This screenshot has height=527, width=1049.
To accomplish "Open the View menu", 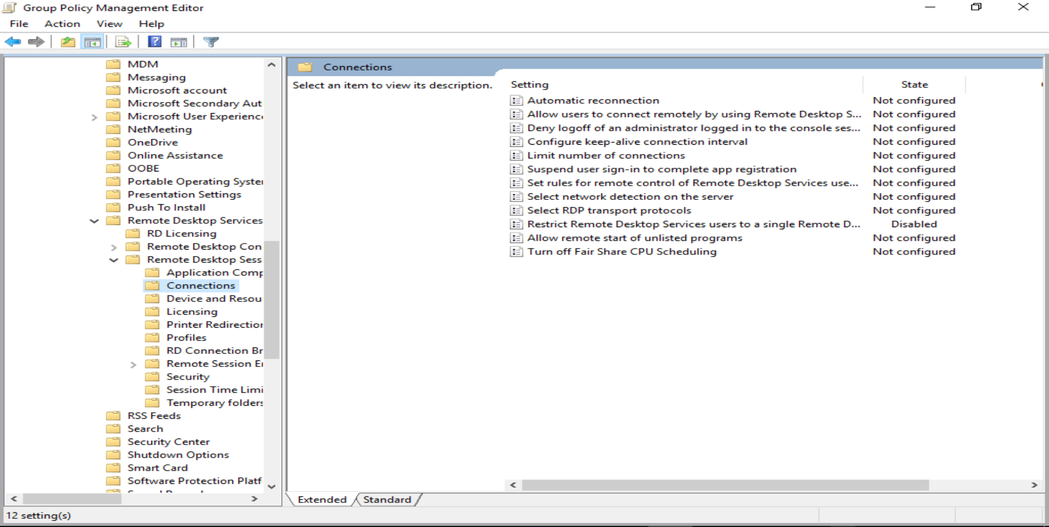I will pyautogui.click(x=109, y=24).
